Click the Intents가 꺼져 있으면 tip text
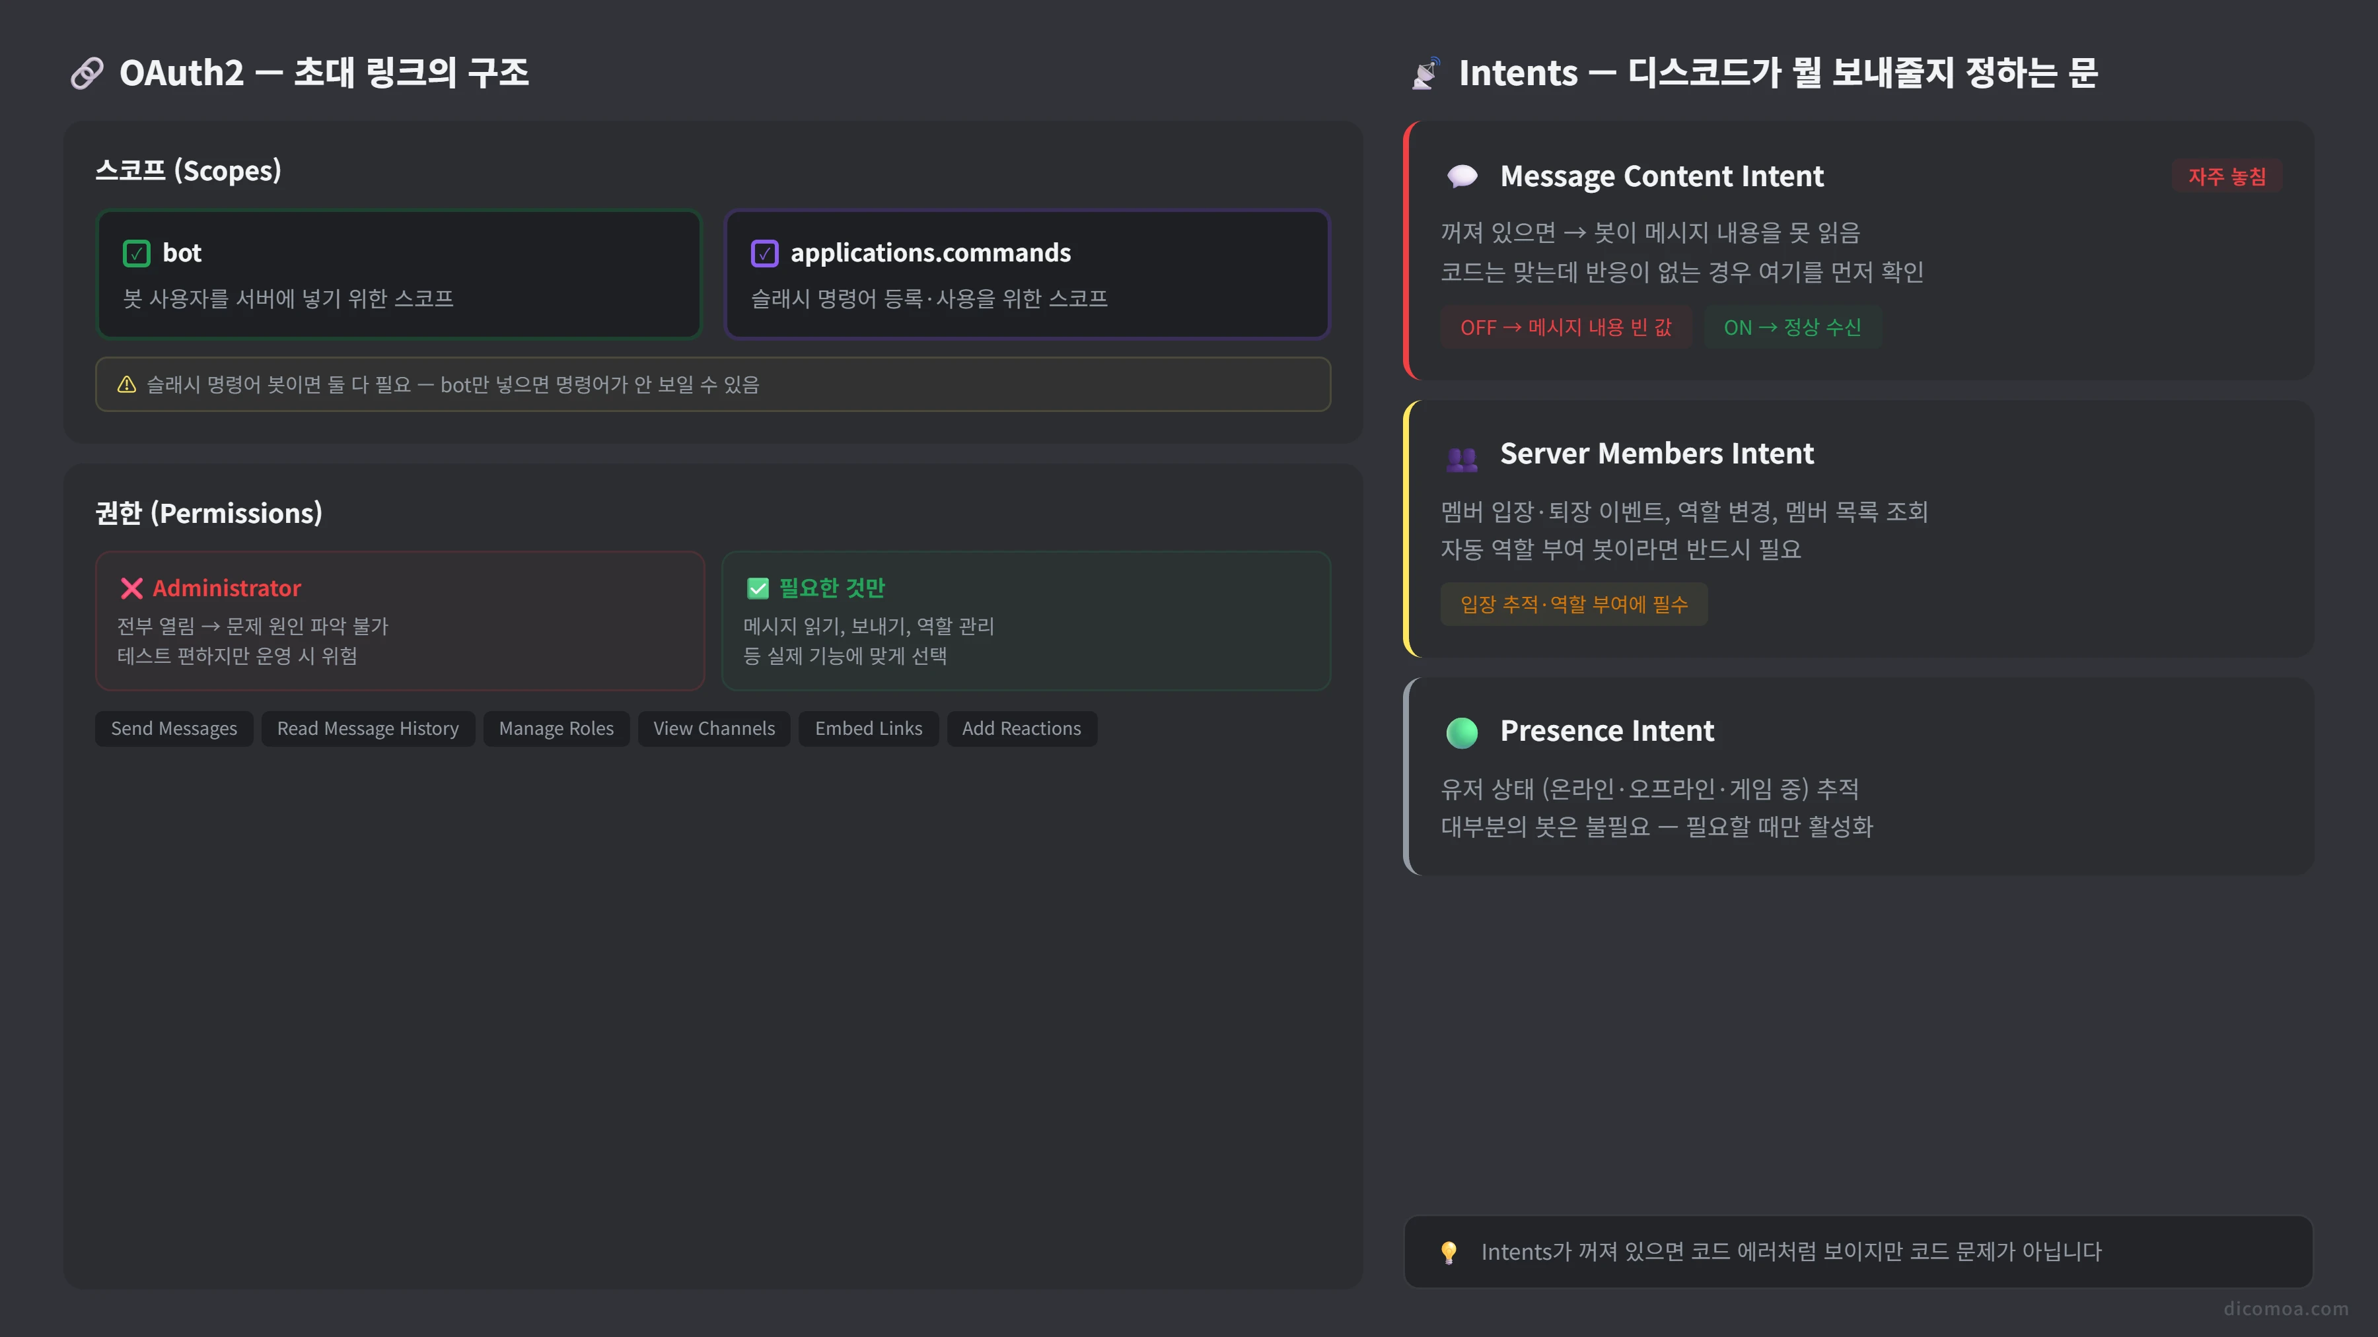Screen dimensions: 2378x1337 [x=1791, y=1252]
